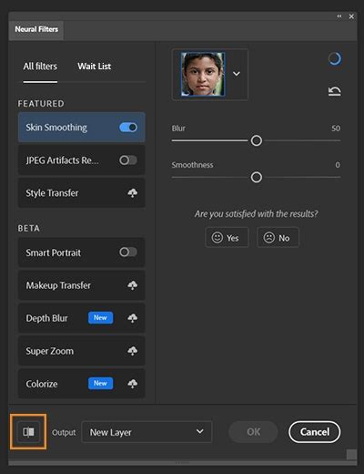The height and width of the screenshot is (474, 364).
Task: Open the Output New Layer dropdown
Action: tap(147, 432)
